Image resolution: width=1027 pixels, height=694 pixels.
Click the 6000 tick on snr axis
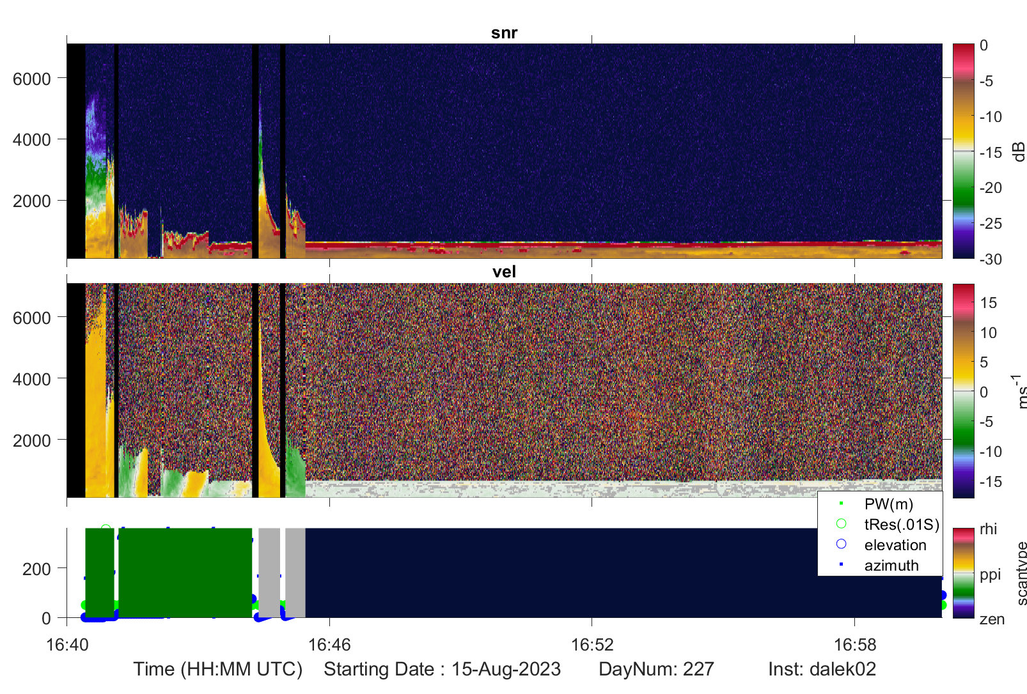pos(32,79)
